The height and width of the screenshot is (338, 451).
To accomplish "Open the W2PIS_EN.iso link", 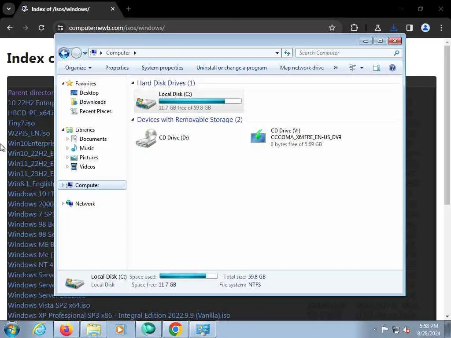I will (29, 133).
